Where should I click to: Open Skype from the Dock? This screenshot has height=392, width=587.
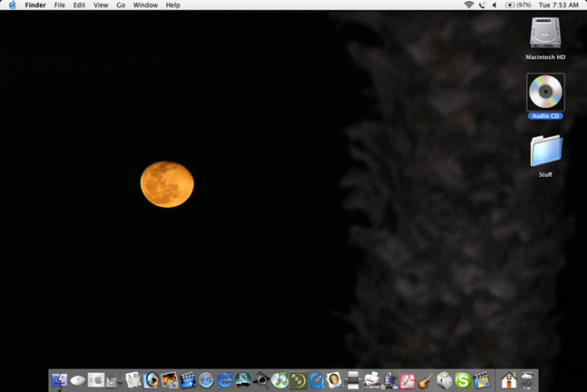(x=463, y=380)
